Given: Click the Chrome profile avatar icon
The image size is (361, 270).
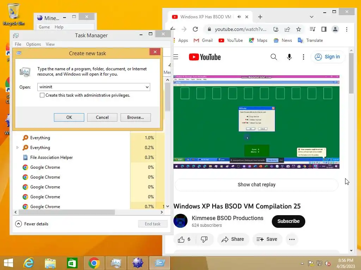Looking at the screenshot, I should point(335,29).
